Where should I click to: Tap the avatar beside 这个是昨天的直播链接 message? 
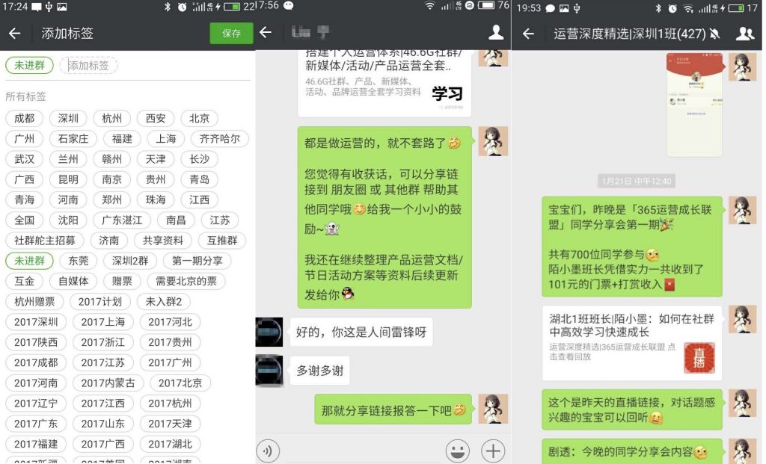742,403
